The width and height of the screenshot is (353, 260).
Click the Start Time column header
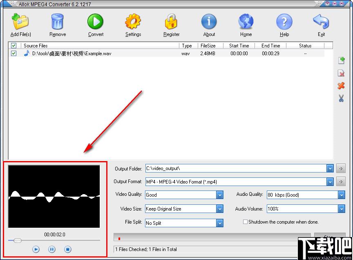click(239, 45)
